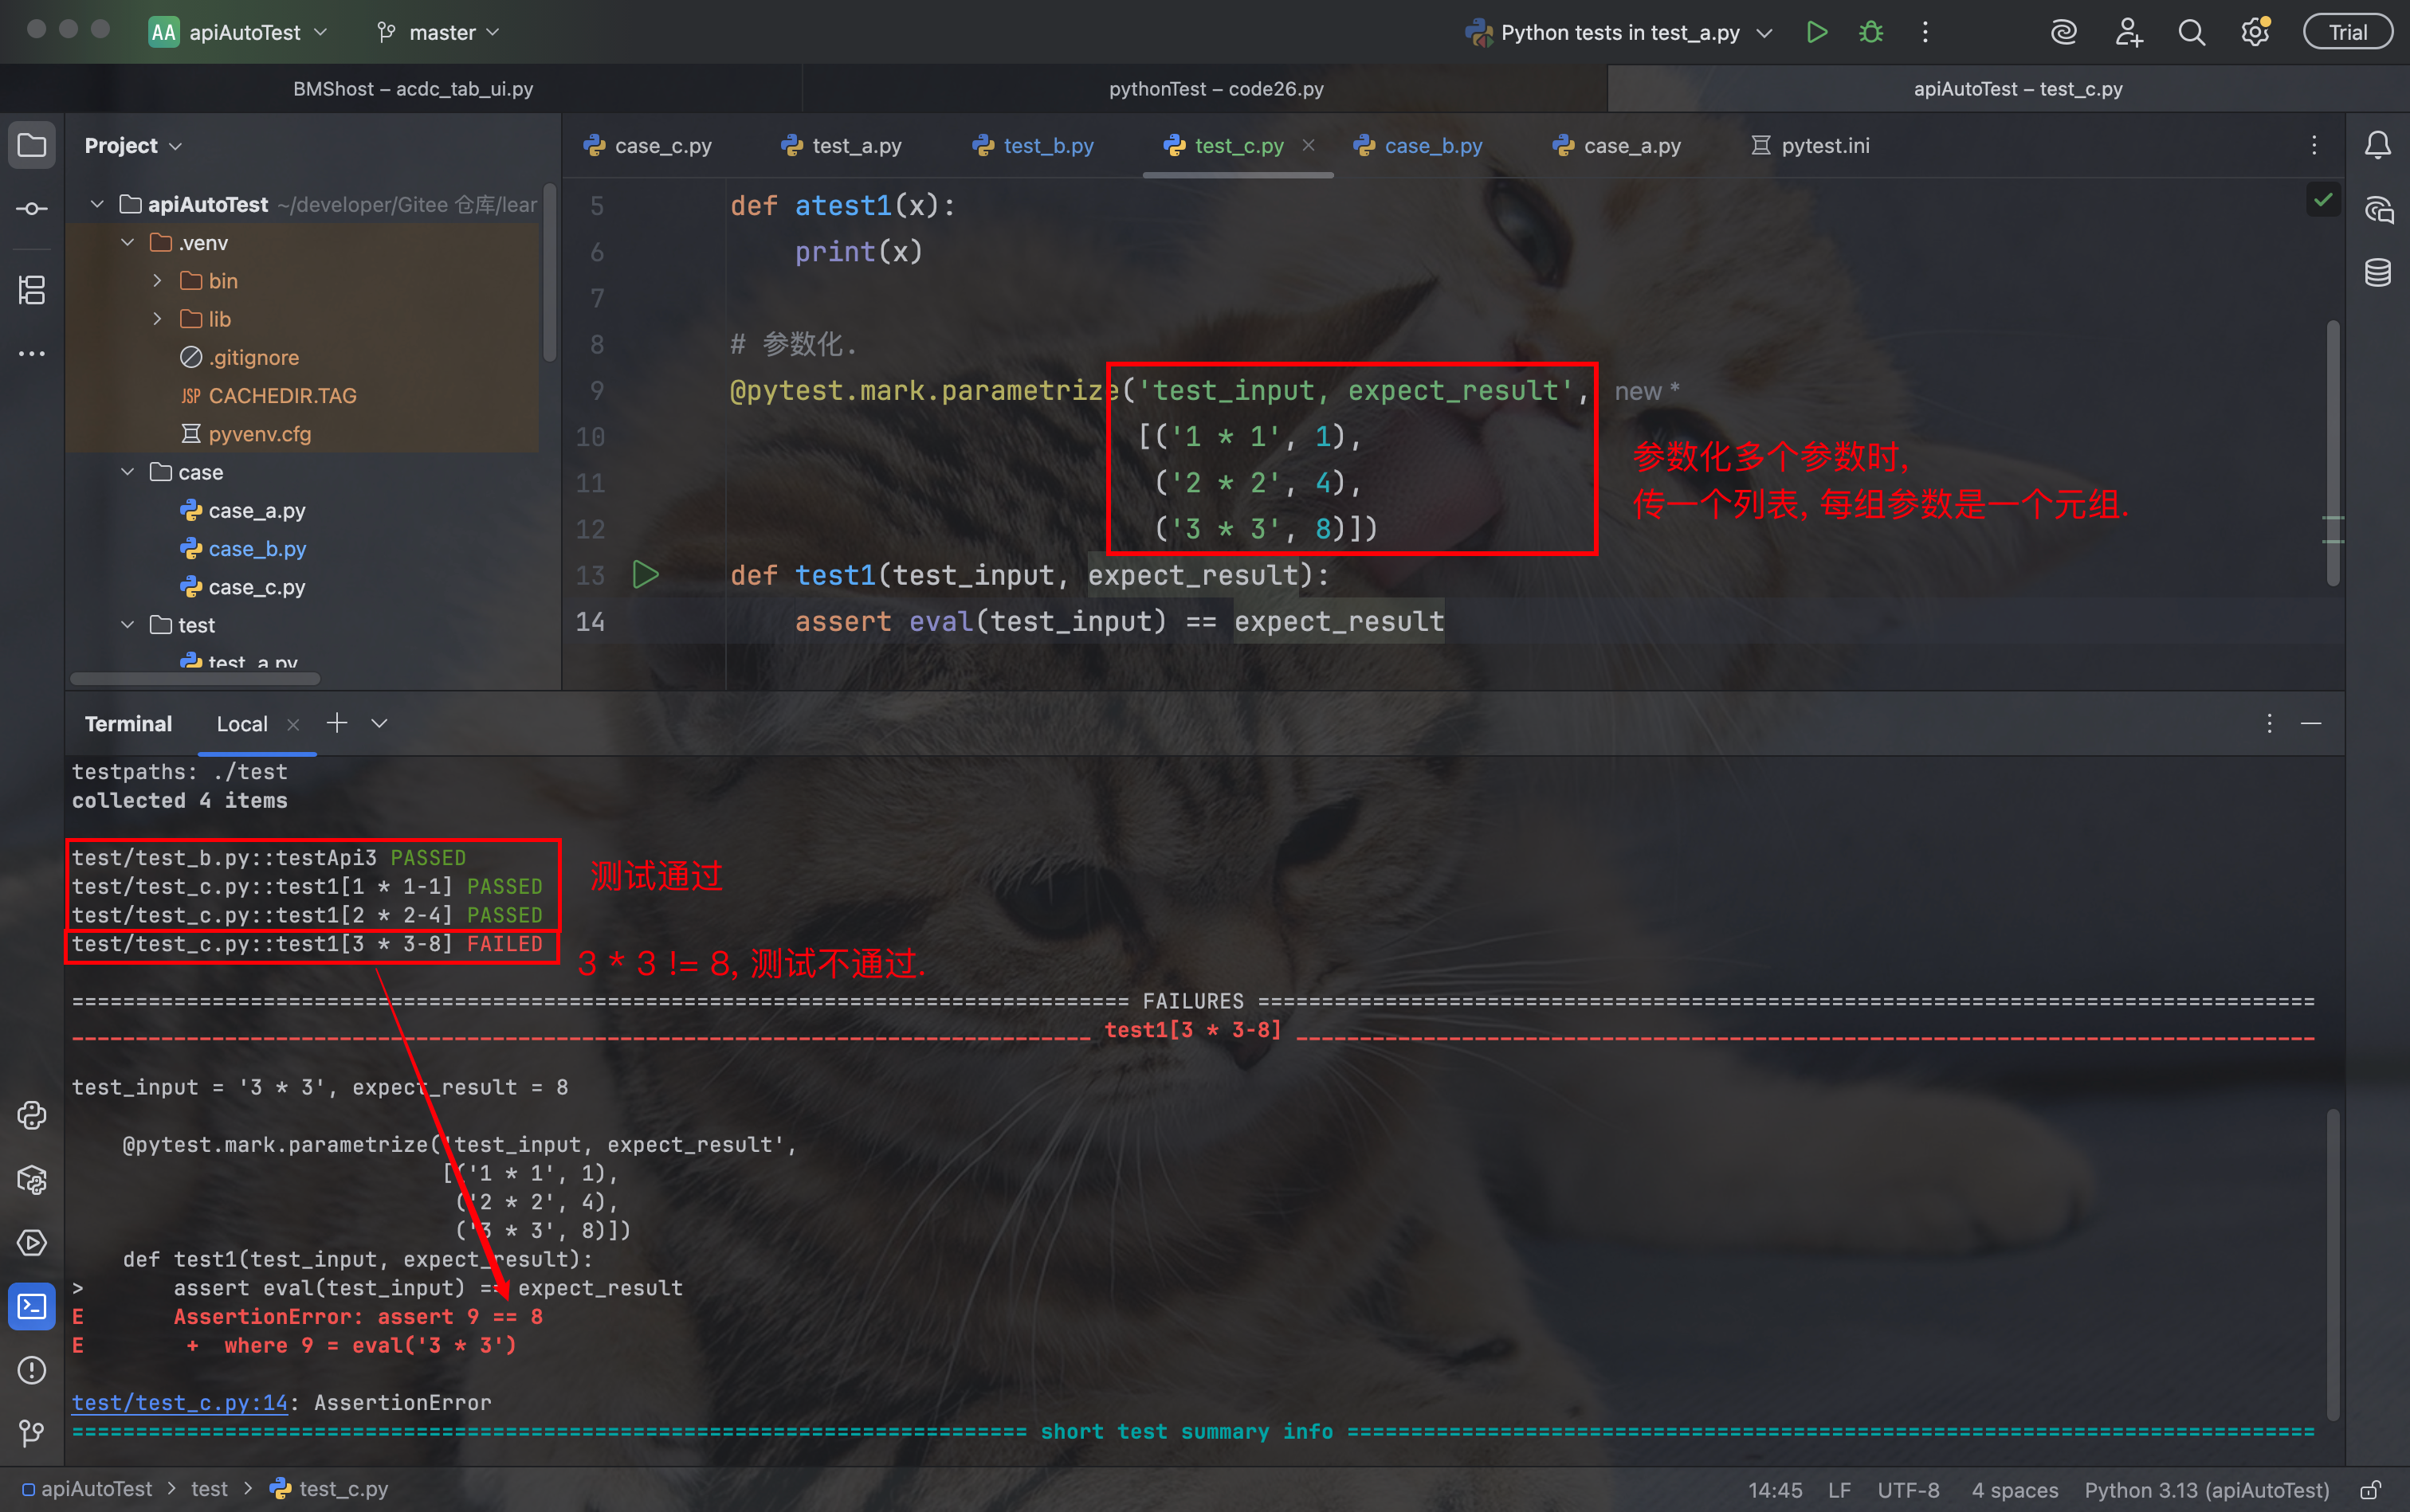This screenshot has width=2410, height=1512.
Task: Click the Run button in the top toolbar
Action: point(1817,32)
